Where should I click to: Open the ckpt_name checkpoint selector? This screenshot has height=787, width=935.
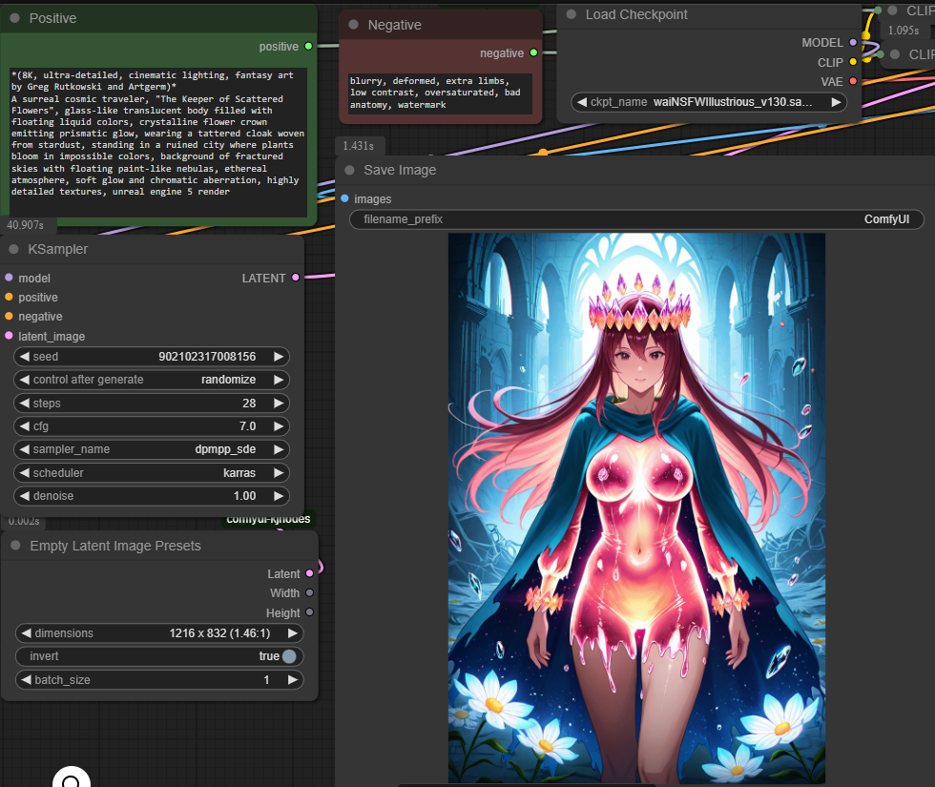708,102
